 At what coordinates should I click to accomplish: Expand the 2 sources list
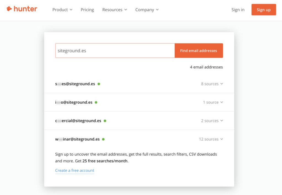click(x=212, y=121)
